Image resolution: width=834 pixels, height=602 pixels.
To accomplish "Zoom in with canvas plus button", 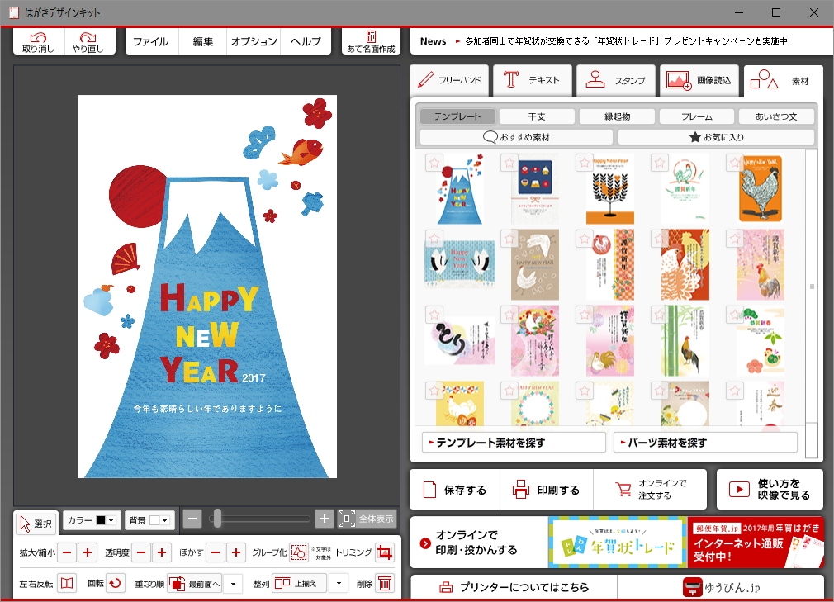I will coord(325,519).
